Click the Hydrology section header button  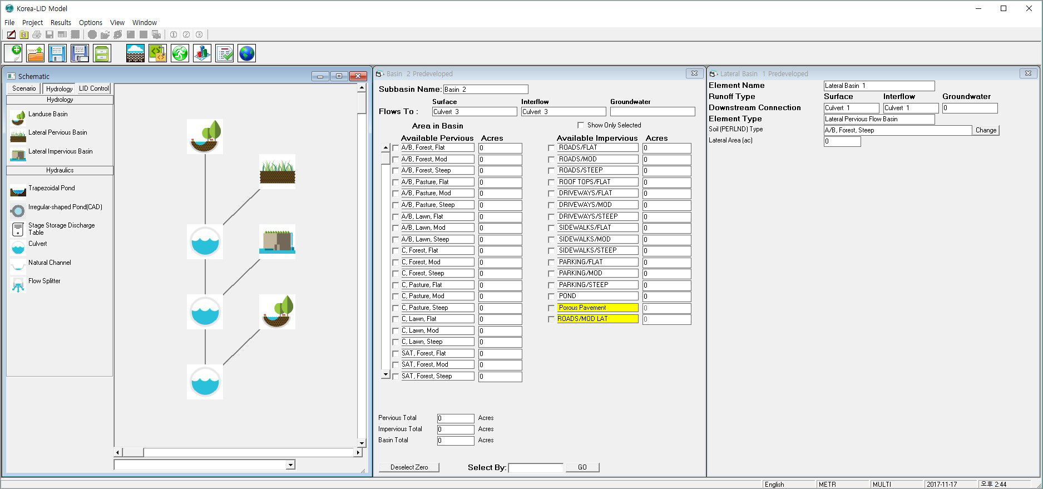pyautogui.click(x=60, y=100)
